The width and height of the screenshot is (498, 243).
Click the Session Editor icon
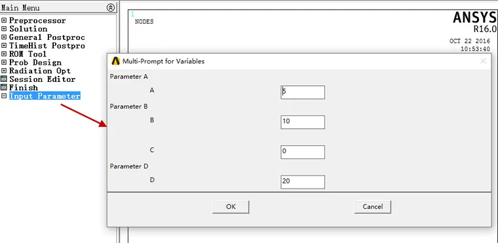tap(4, 79)
